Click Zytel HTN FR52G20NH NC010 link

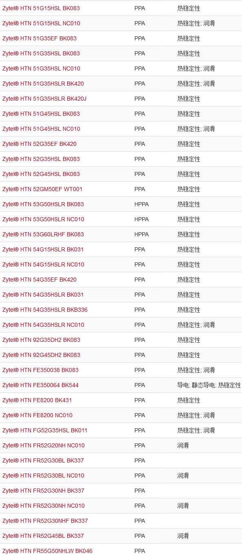[x=44, y=445]
